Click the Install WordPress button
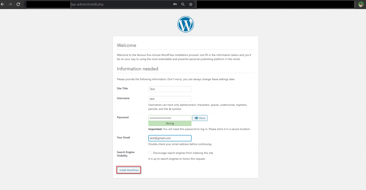Screen dimensions: 366x190 [x=129, y=170]
